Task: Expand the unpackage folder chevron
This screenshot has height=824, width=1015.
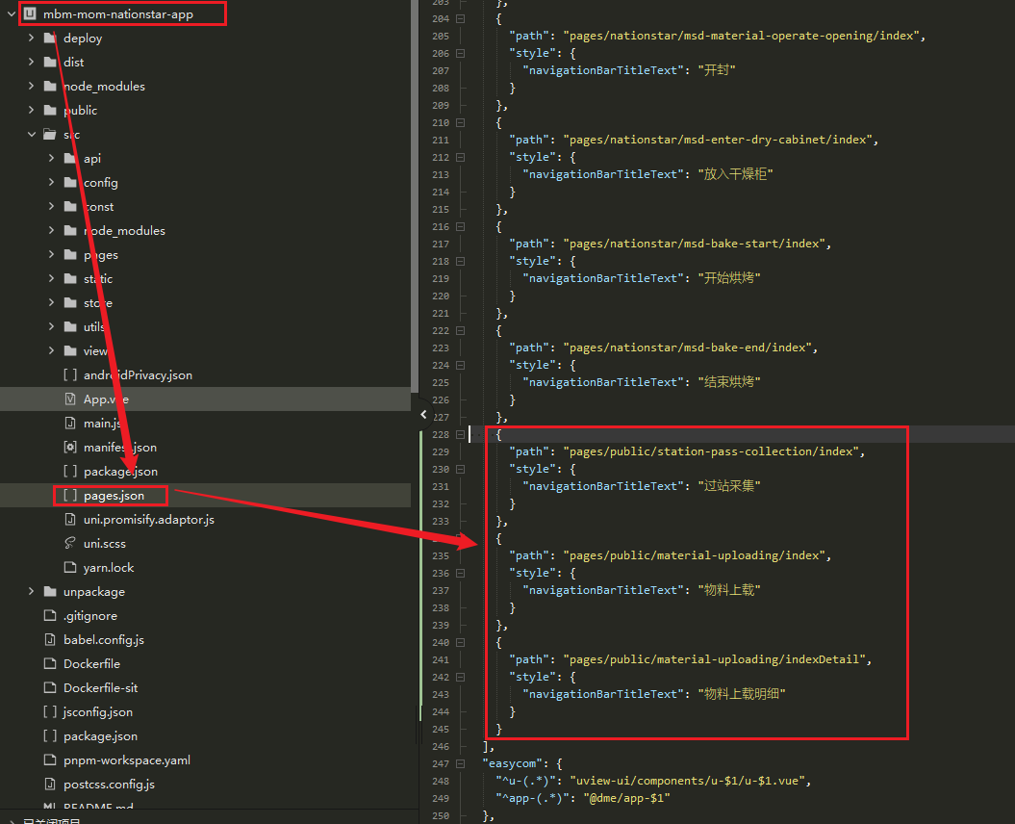Action: [31, 592]
